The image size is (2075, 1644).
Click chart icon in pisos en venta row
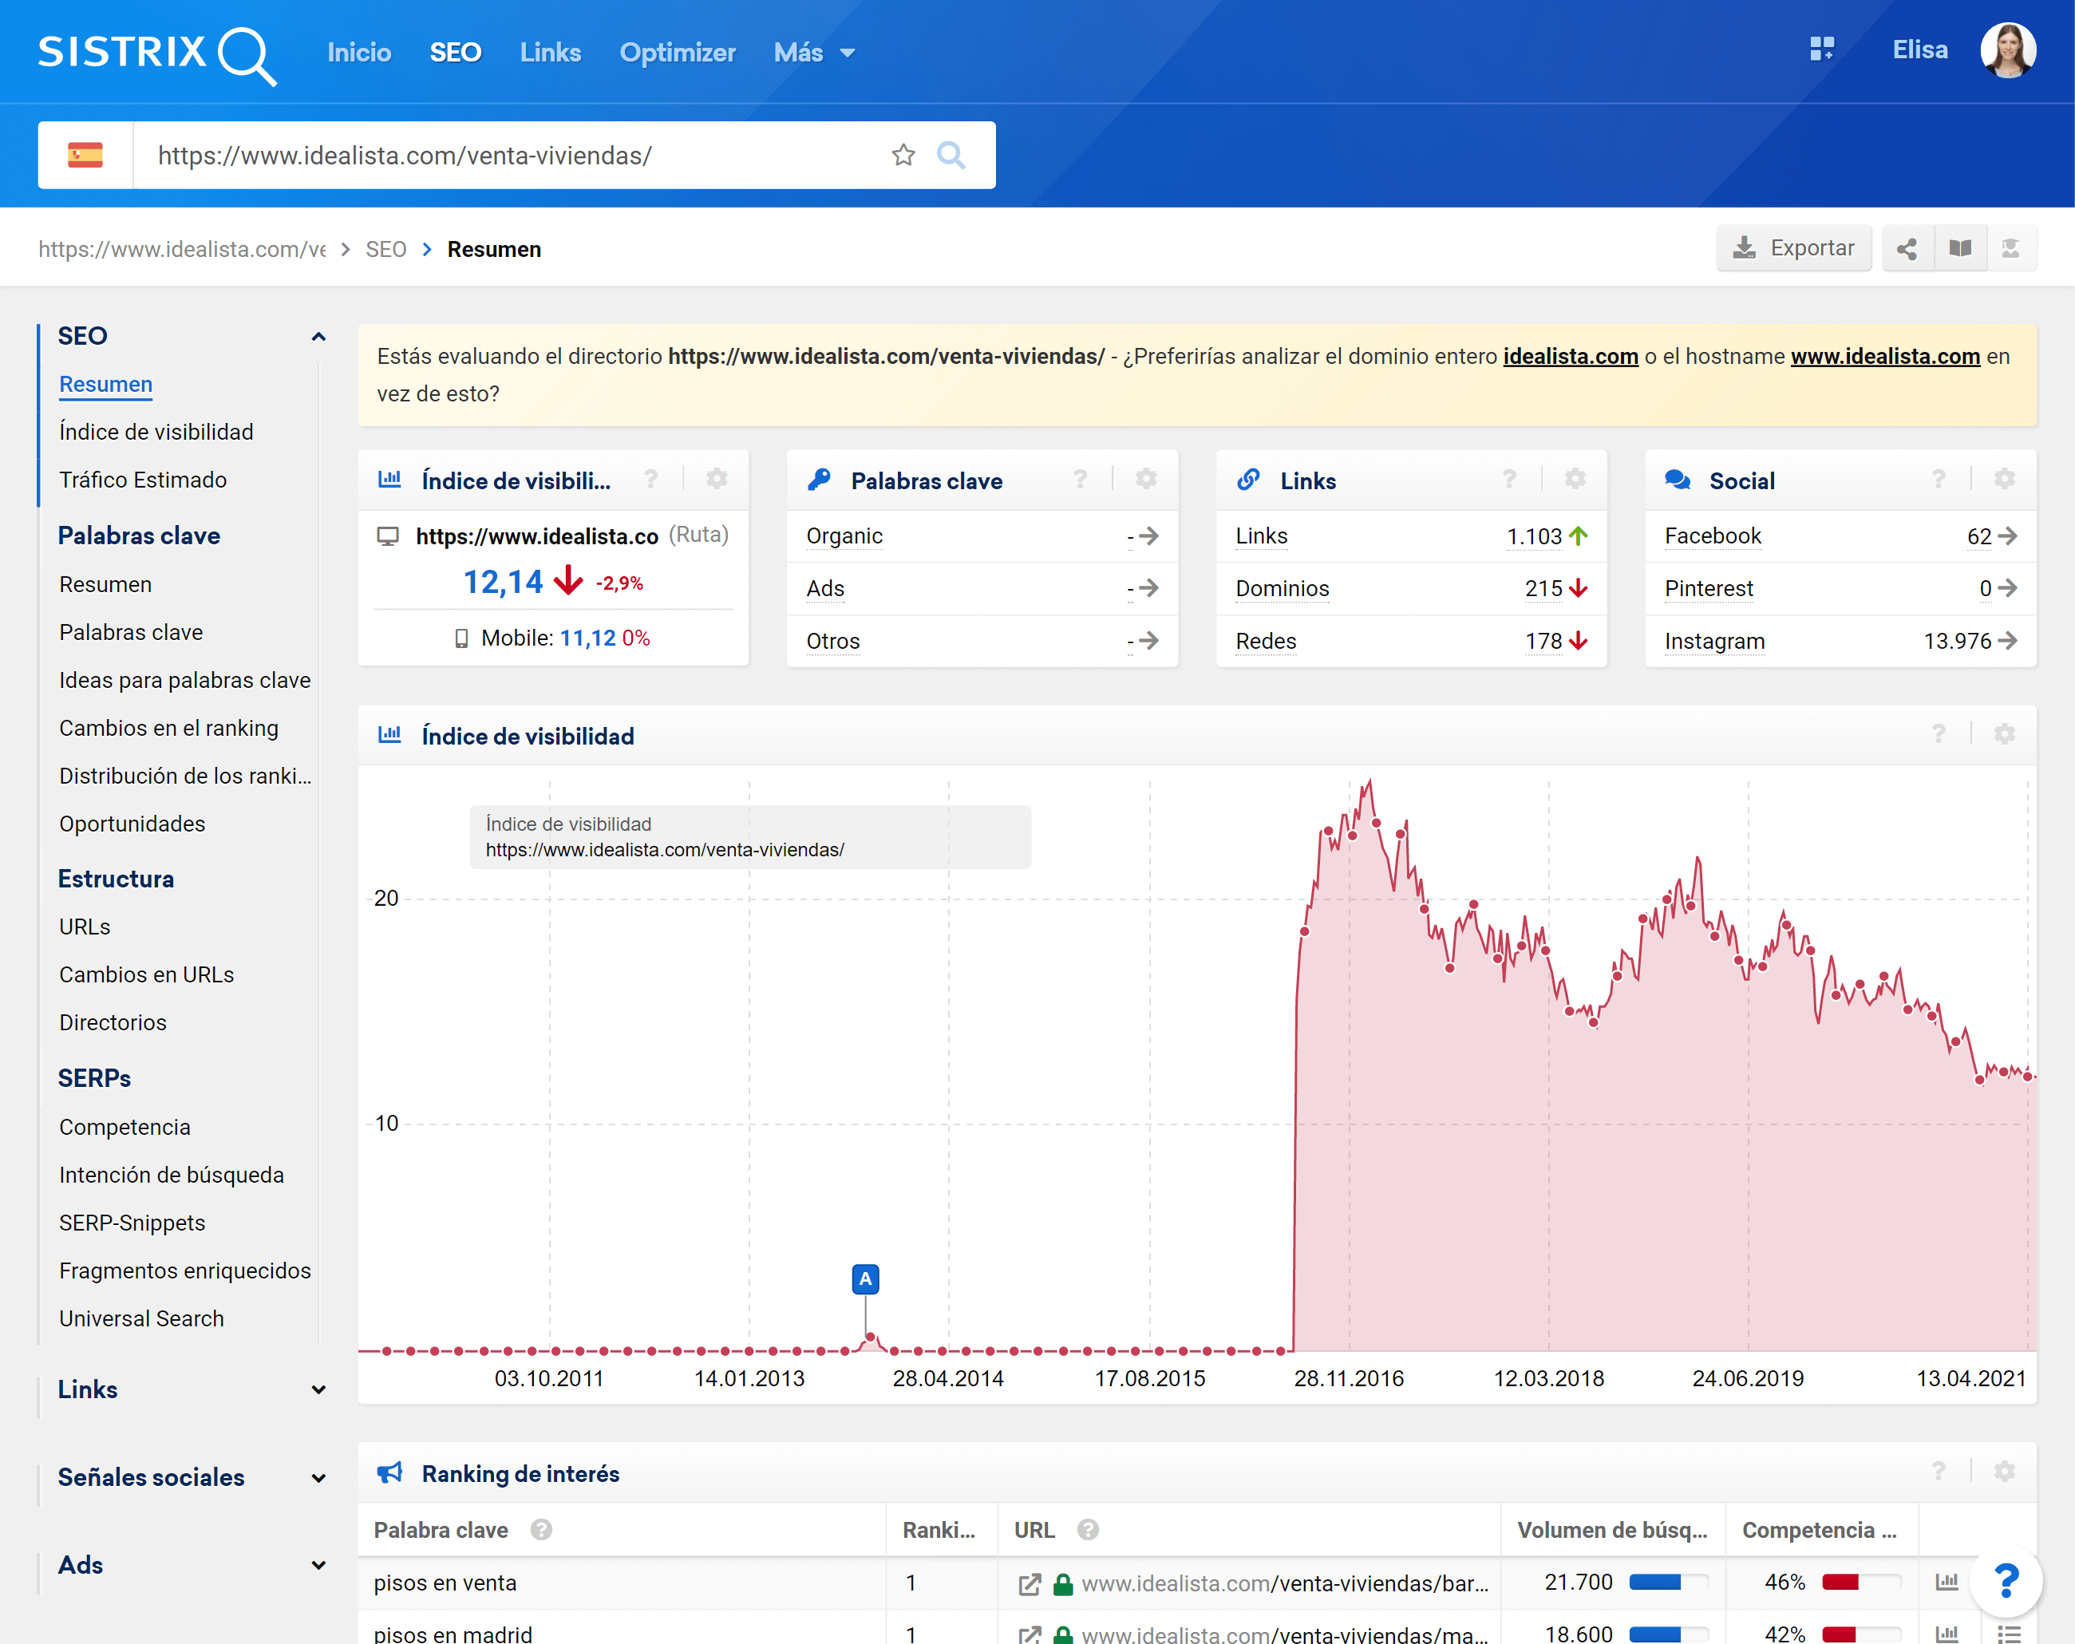click(1946, 1582)
